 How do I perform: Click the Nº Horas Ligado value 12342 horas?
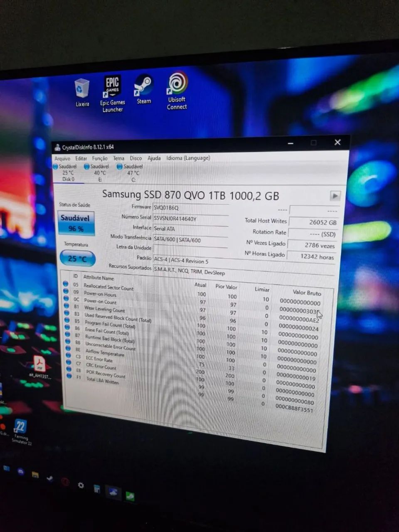pos(311,256)
